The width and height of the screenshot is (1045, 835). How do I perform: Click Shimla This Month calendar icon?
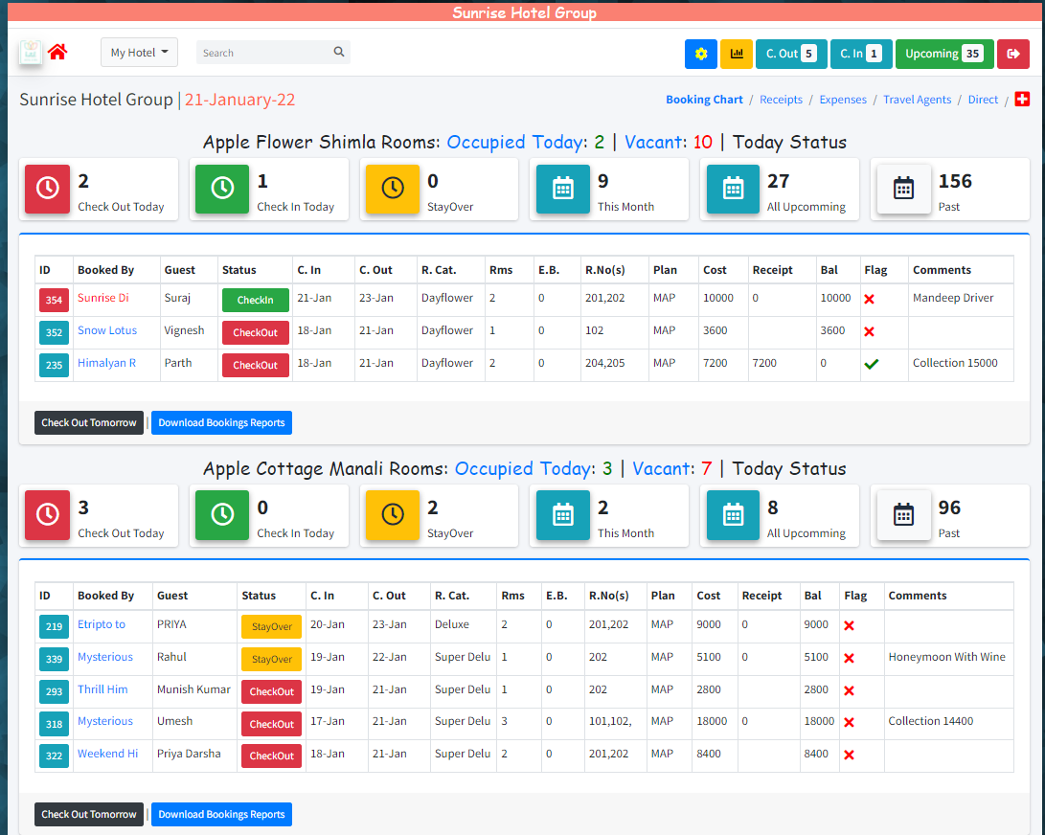(x=562, y=189)
